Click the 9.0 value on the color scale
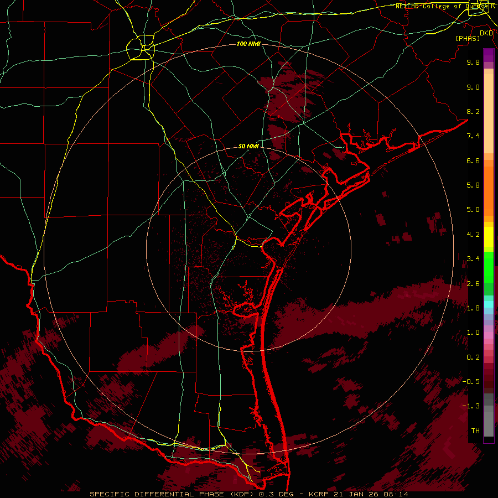This screenshot has height=498, width=498. point(473,87)
